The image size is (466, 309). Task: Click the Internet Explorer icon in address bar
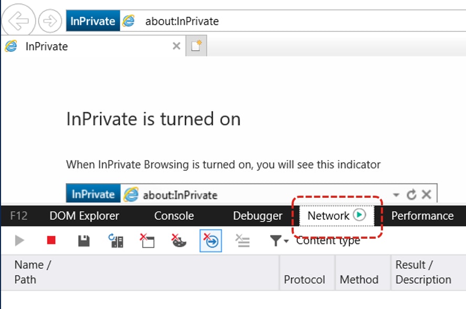click(x=128, y=21)
